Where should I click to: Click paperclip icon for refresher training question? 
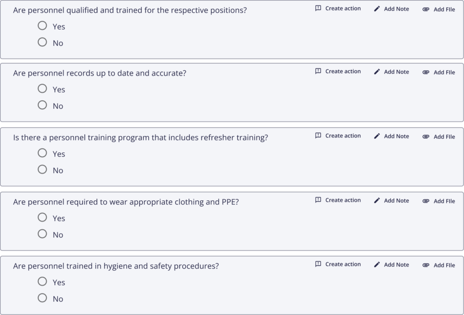pos(426,136)
